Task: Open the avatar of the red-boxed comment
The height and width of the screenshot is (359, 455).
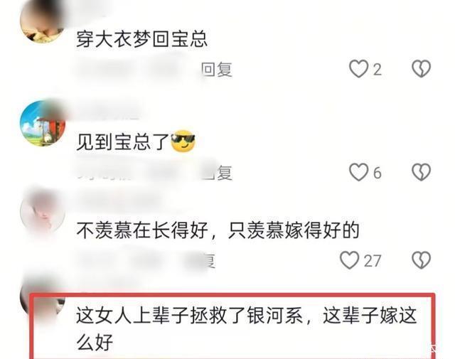Action: (43, 297)
